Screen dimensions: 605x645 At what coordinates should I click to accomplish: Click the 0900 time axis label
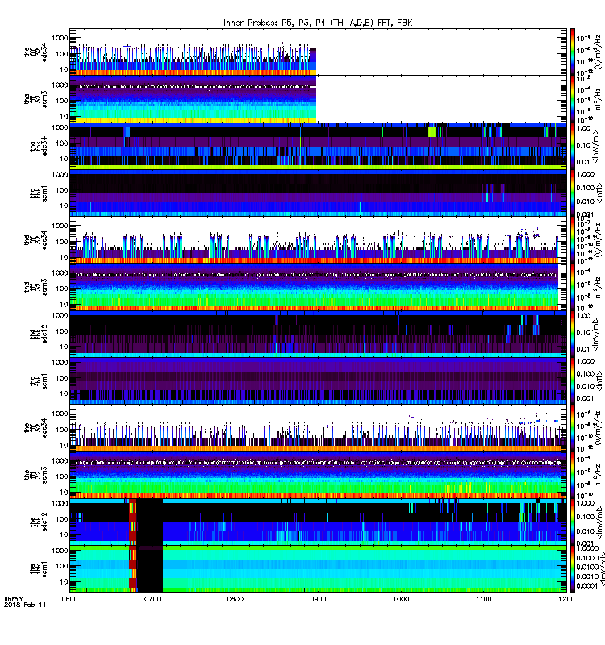coord(318,599)
